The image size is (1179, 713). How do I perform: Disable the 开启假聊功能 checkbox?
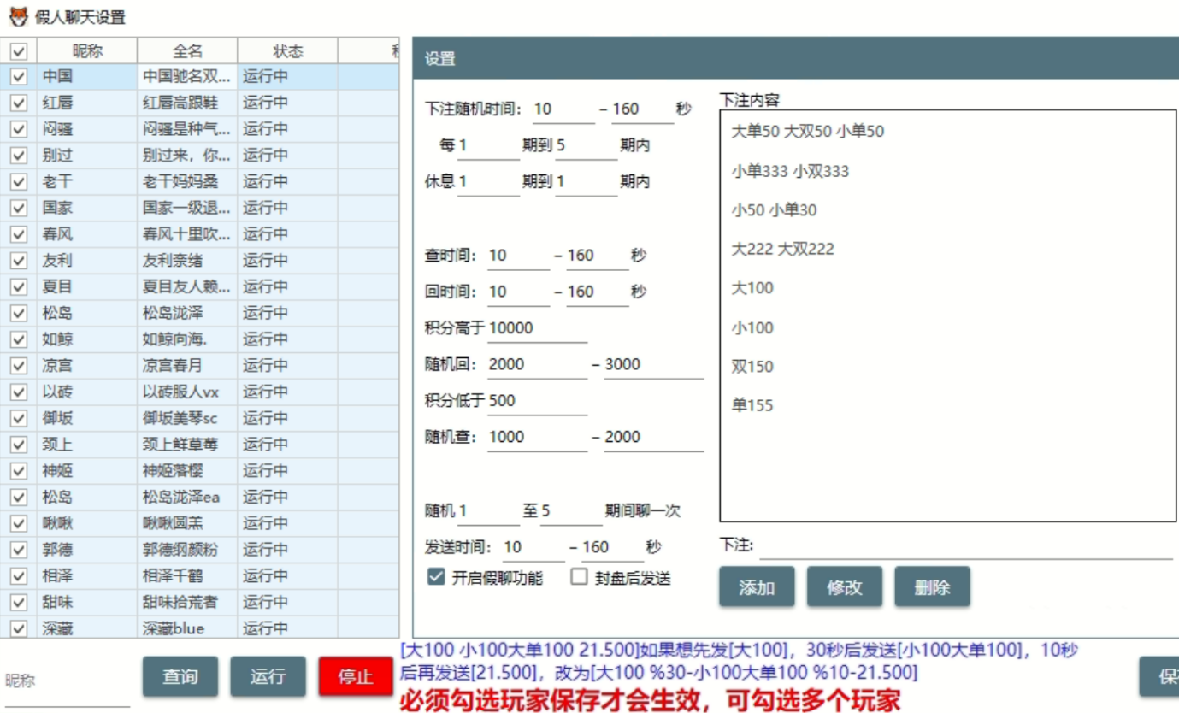pyautogui.click(x=435, y=577)
